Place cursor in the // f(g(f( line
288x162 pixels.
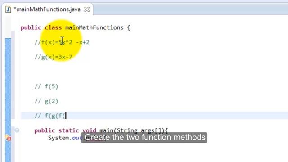(154, 116)
